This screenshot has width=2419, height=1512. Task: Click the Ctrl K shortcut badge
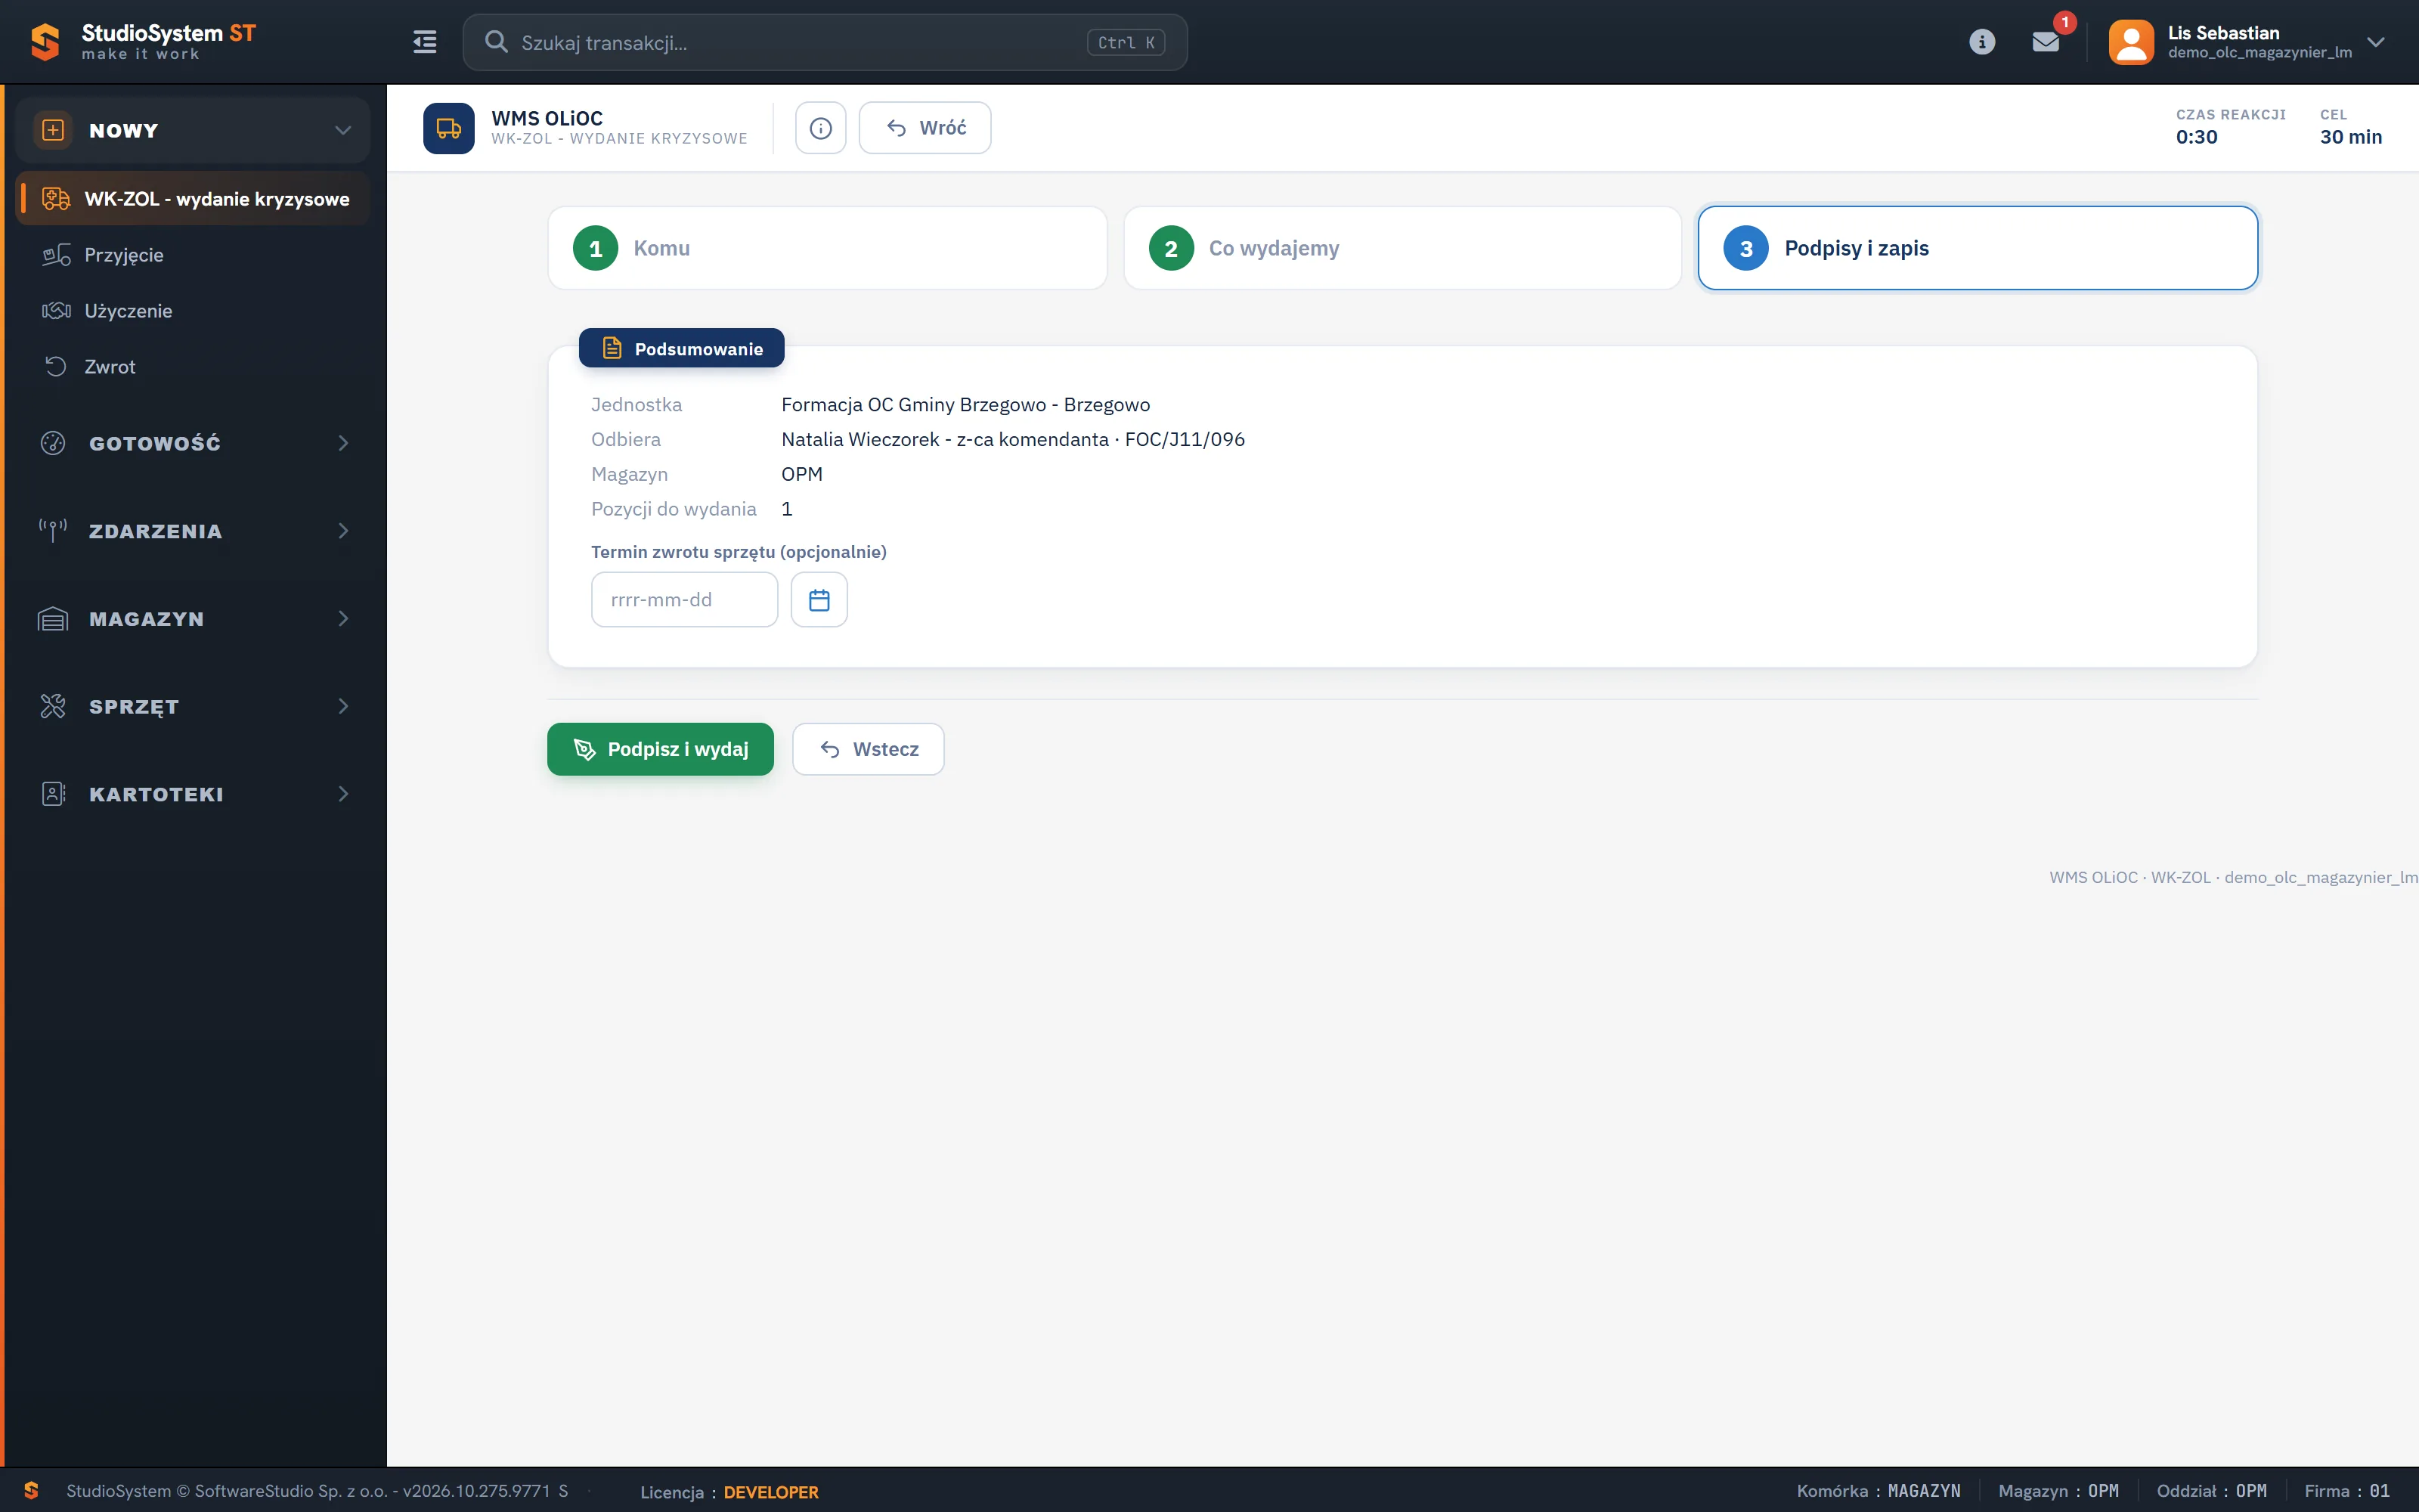(x=1126, y=42)
